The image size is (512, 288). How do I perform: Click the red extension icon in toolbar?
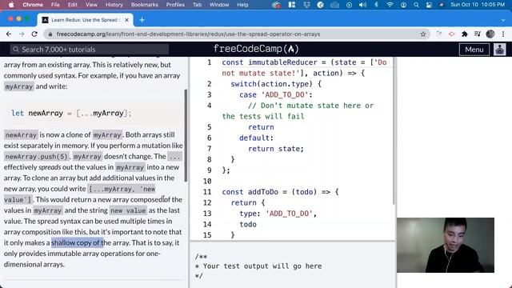coord(451,34)
